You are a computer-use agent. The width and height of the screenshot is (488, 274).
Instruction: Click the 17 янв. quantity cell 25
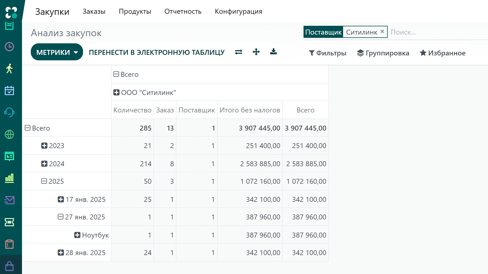133,199
